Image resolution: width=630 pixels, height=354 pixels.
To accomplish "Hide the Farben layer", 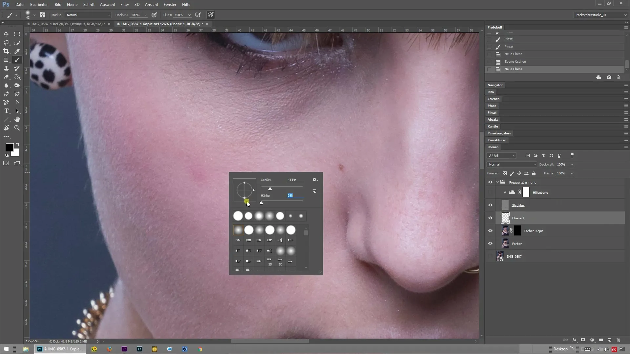I will click(490, 244).
